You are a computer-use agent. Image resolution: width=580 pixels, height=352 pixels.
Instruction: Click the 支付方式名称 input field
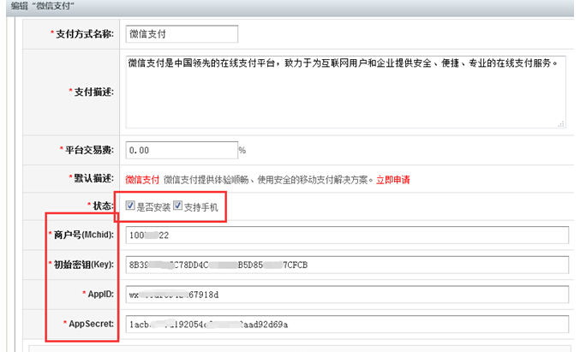click(x=180, y=34)
